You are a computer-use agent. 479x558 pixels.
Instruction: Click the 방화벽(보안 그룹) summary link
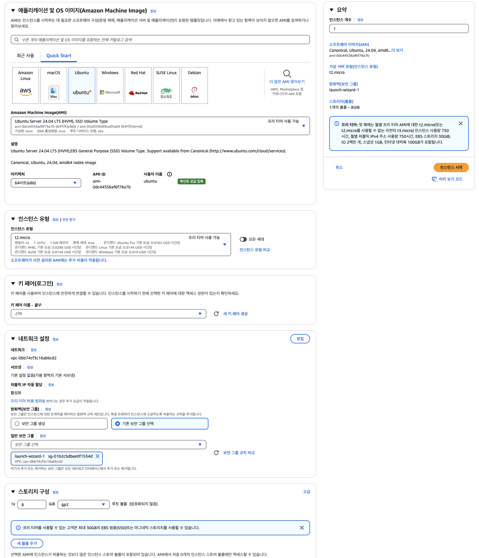pyautogui.click(x=343, y=84)
